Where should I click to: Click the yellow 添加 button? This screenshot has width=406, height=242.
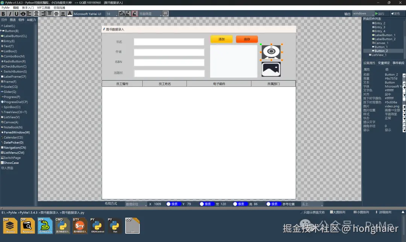tap(222, 39)
